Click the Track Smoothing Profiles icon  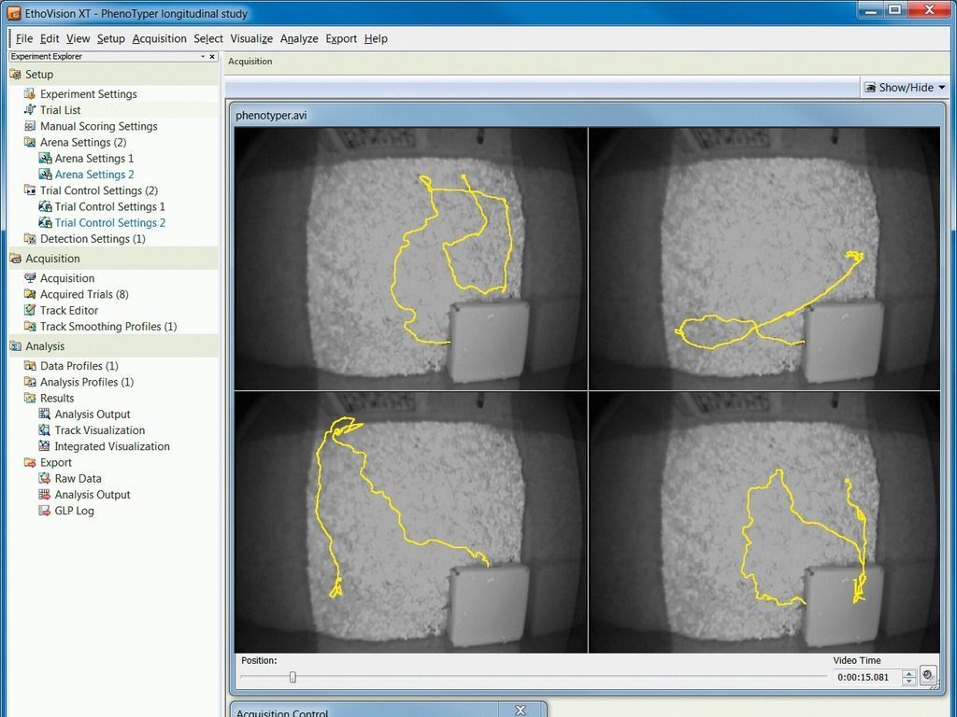coord(29,327)
